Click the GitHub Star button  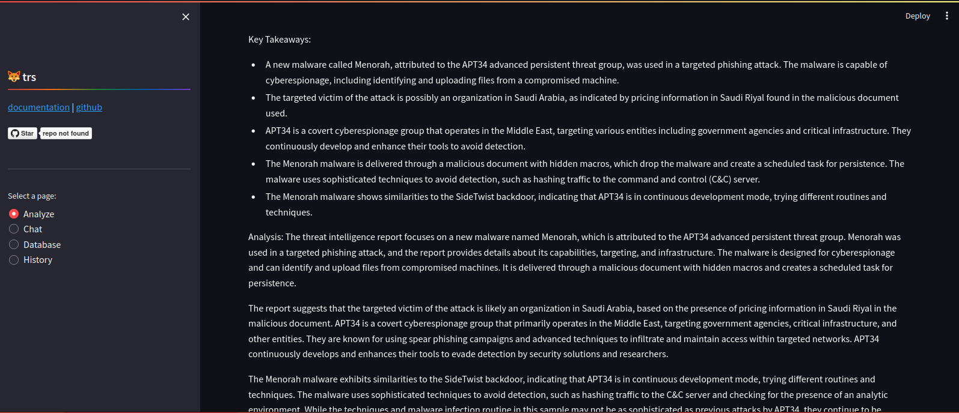[x=23, y=133]
